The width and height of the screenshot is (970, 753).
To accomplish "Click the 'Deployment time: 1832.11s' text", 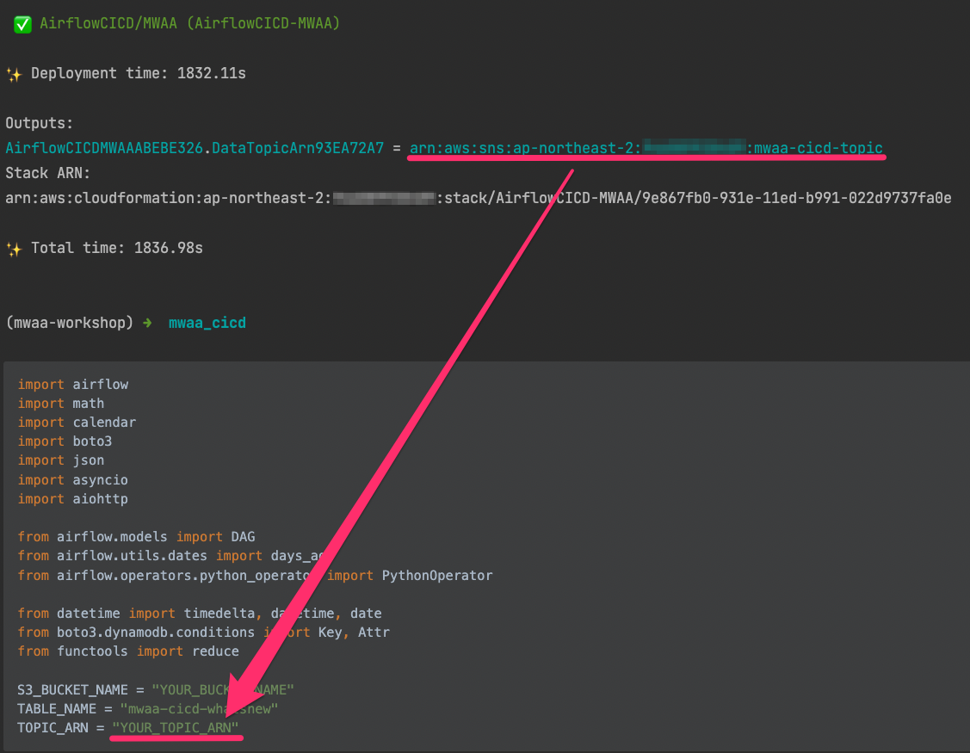I will pyautogui.click(x=139, y=74).
